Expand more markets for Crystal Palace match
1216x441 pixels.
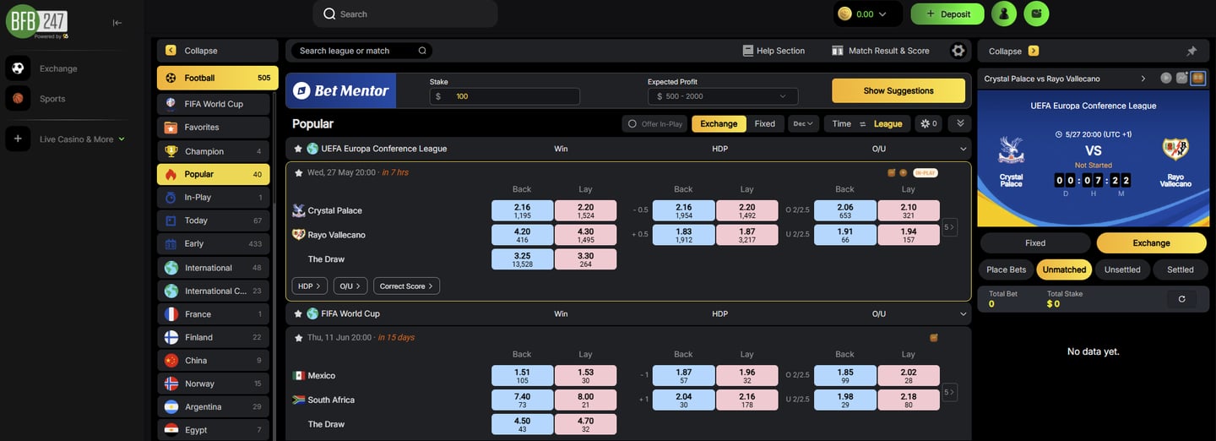point(950,227)
